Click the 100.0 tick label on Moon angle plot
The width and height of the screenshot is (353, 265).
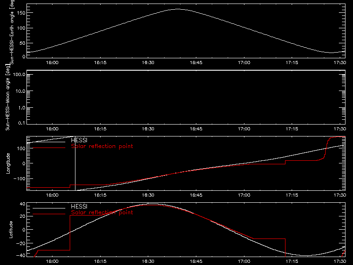point(19,75)
